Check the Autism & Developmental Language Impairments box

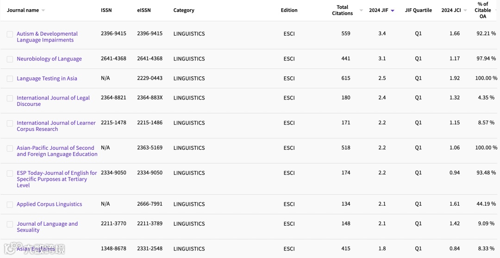click(10, 34)
